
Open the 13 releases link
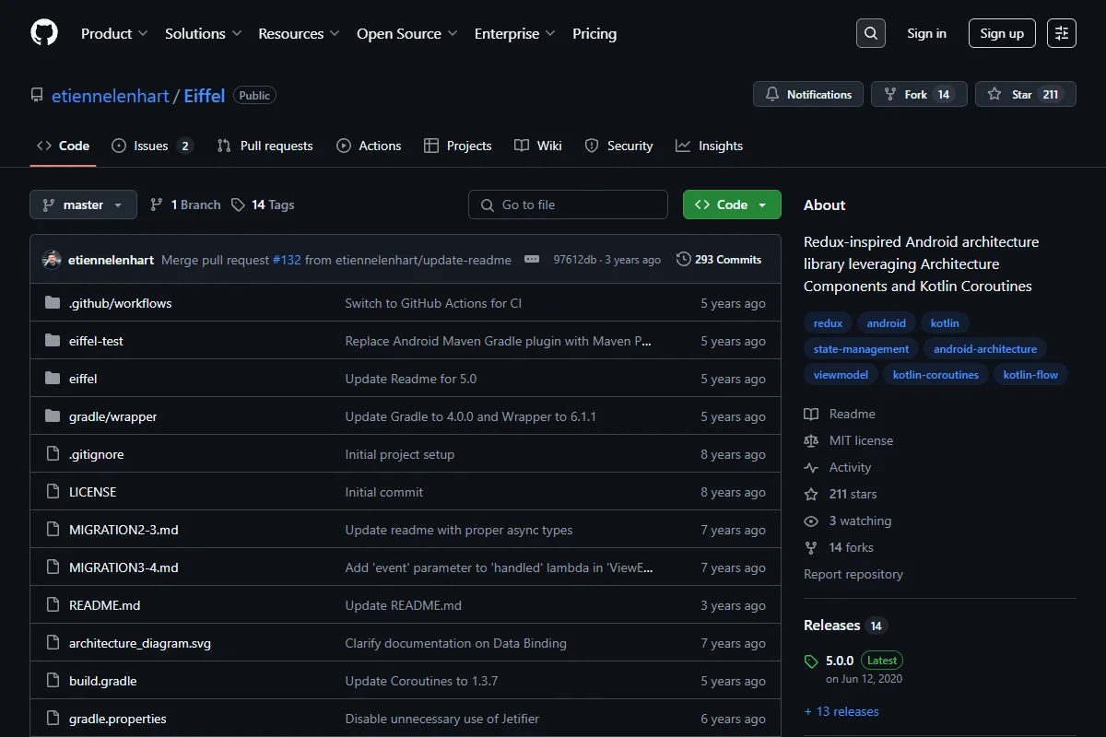tap(841, 711)
